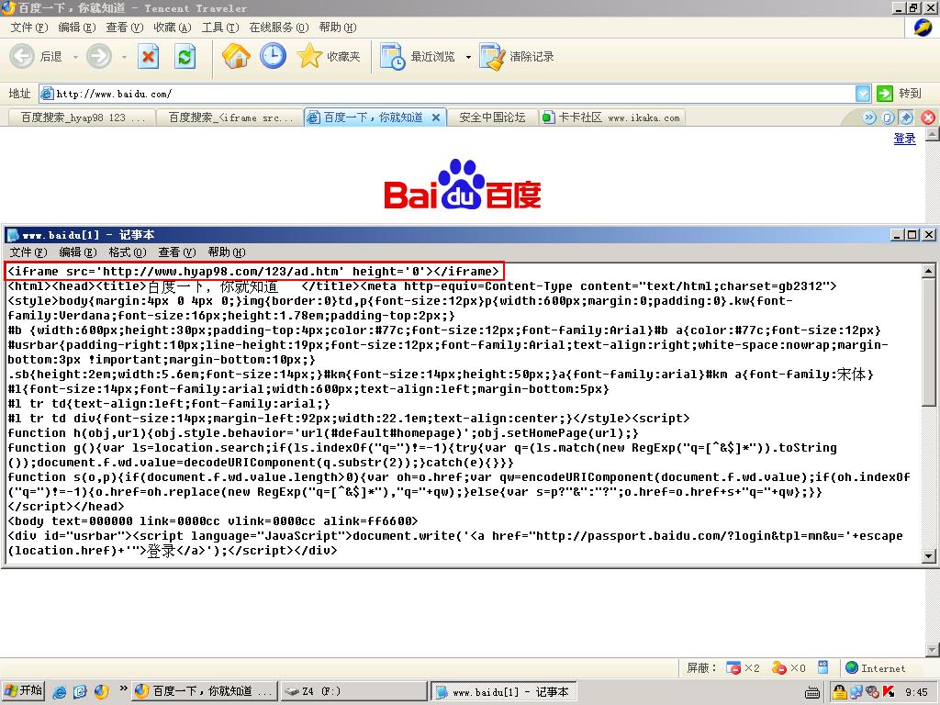This screenshot has height=705, width=940.
Task: Click the keyboard language bar icon
Action: 812,693
